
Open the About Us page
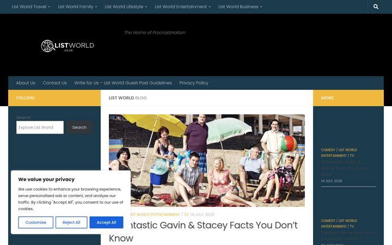[x=26, y=83]
